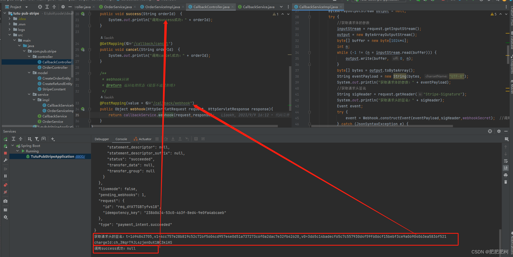Collapse all nodes in the Project tree
Image resolution: width=513 pixels, height=257 pixels.
pos(54,7)
